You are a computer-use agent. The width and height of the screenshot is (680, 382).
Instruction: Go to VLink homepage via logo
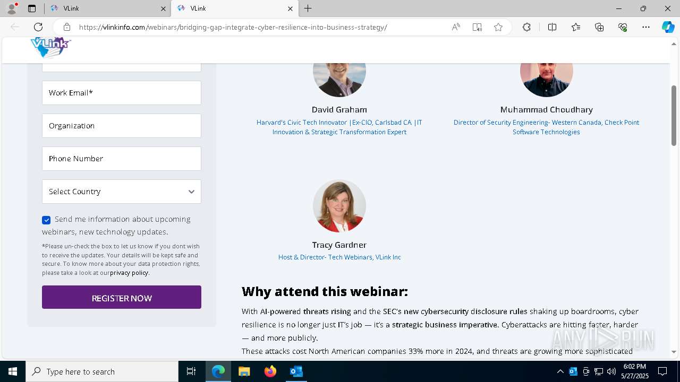click(50, 48)
